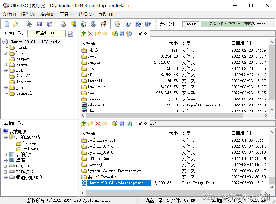Select the 霸道小姐(E:) drive
The image size is (276, 204).
coord(29,177)
